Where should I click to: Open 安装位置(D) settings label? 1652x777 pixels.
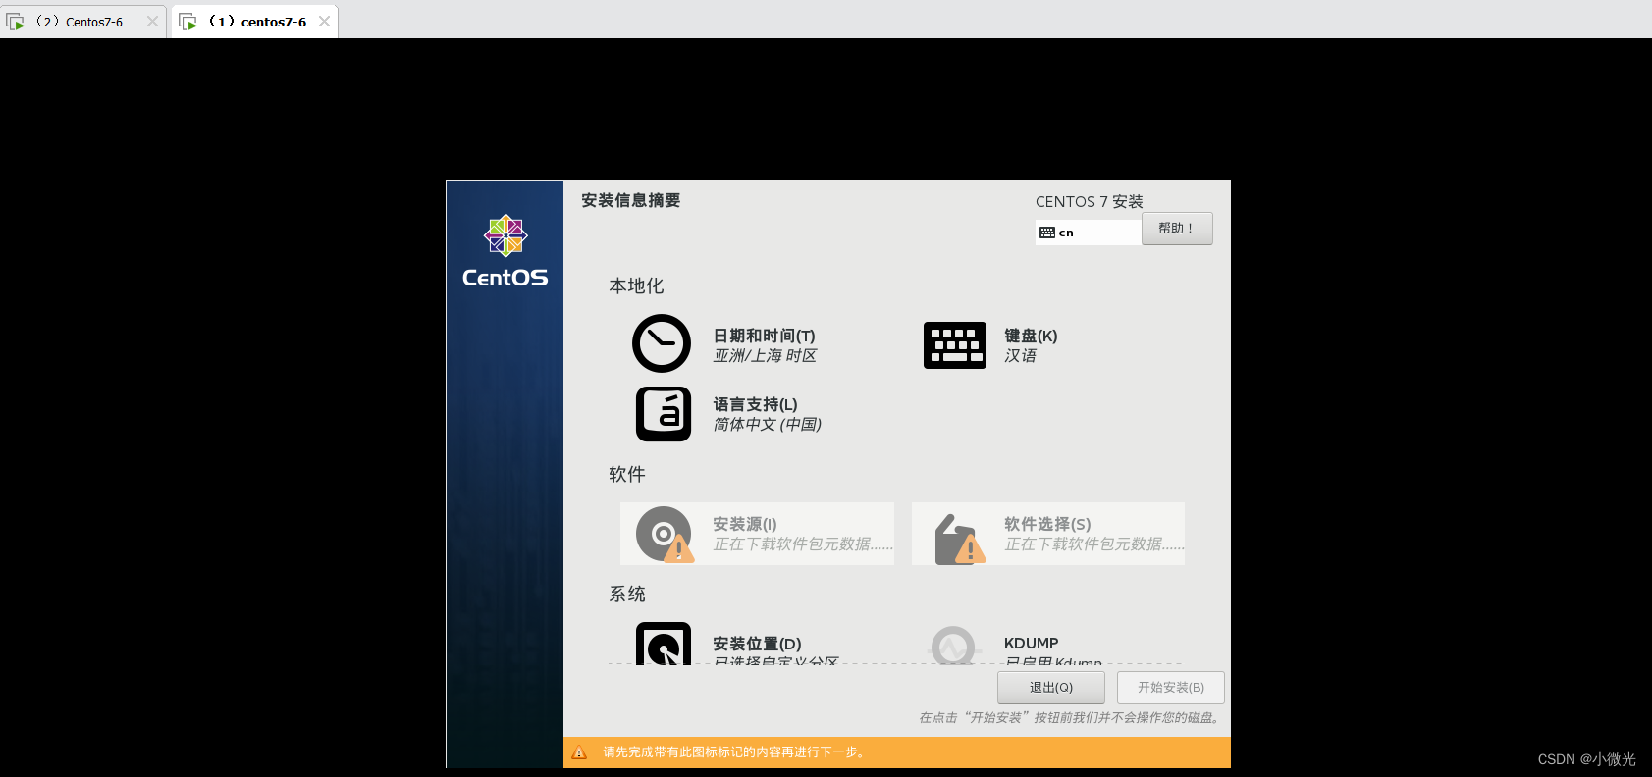758,644
